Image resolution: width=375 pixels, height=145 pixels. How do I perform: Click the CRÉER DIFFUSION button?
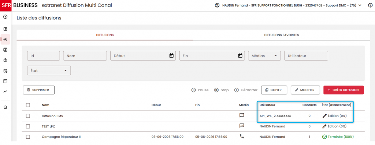pos(344,90)
